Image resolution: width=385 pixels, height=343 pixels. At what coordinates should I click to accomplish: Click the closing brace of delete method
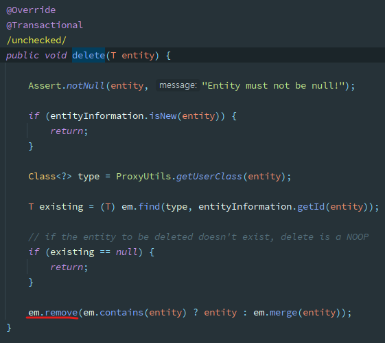(9, 328)
